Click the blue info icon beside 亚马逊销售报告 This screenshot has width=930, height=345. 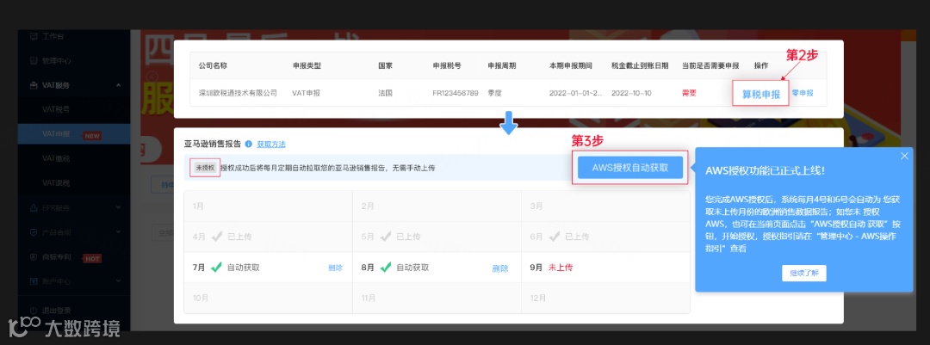(249, 144)
